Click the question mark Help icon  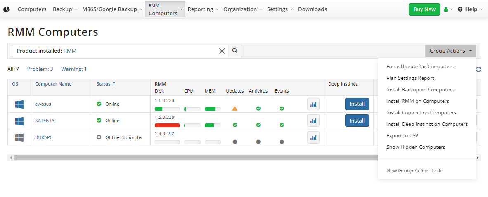[460, 9]
